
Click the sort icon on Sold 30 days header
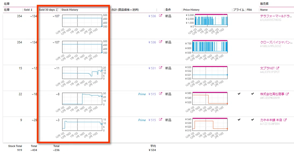click(57, 10)
